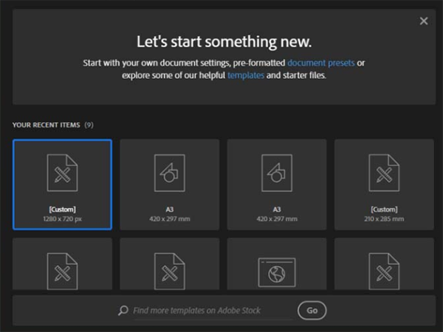Open the document presets link
The width and height of the screenshot is (443, 332).
tap(321, 63)
